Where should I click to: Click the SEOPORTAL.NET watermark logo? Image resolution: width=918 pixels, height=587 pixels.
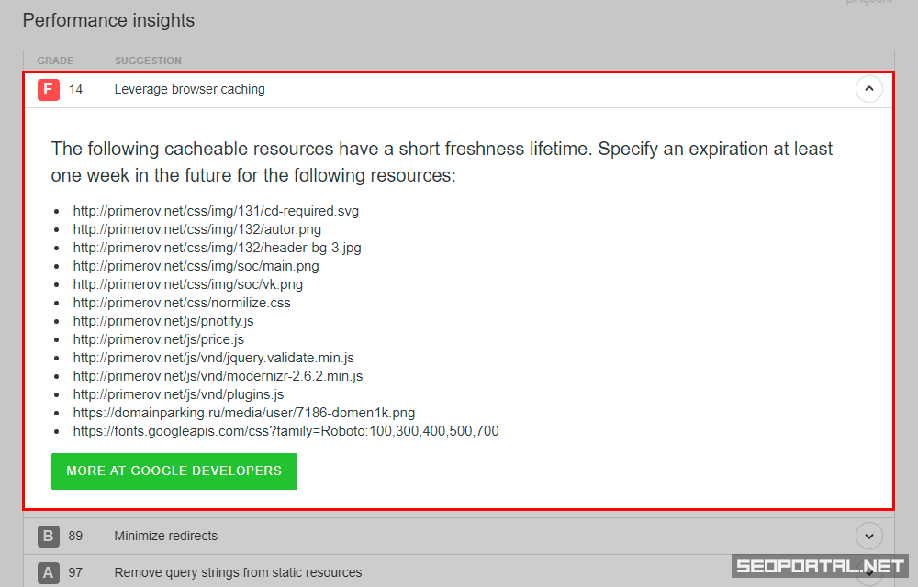pyautogui.click(x=819, y=566)
